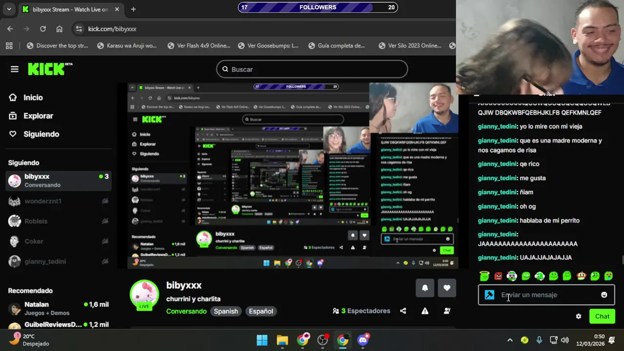The width and height of the screenshot is (624, 351).
Task: Click the bibyxxx Hello Kitty LIVE avatar
Action: [x=144, y=295]
